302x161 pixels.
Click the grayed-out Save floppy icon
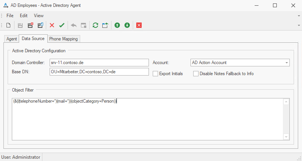[20, 25]
